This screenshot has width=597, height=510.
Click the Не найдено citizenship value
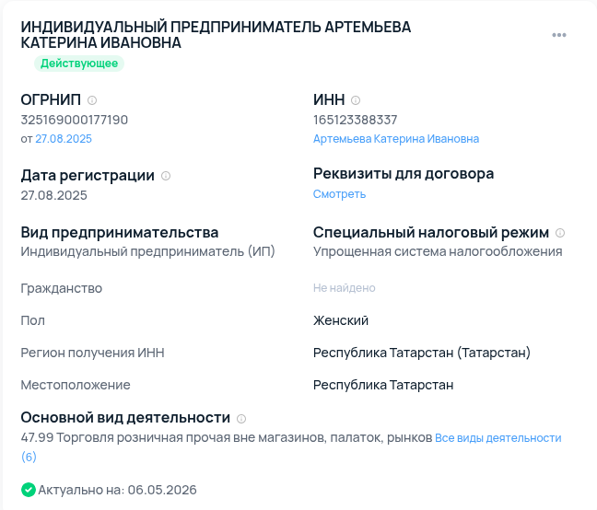[x=345, y=288]
